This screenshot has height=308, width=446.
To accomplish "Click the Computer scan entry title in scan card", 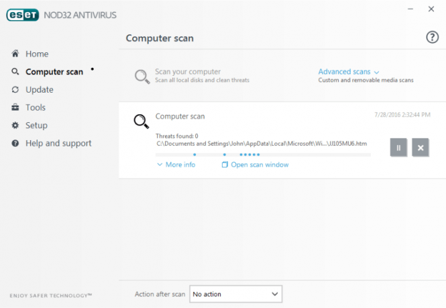I will 180,117.
